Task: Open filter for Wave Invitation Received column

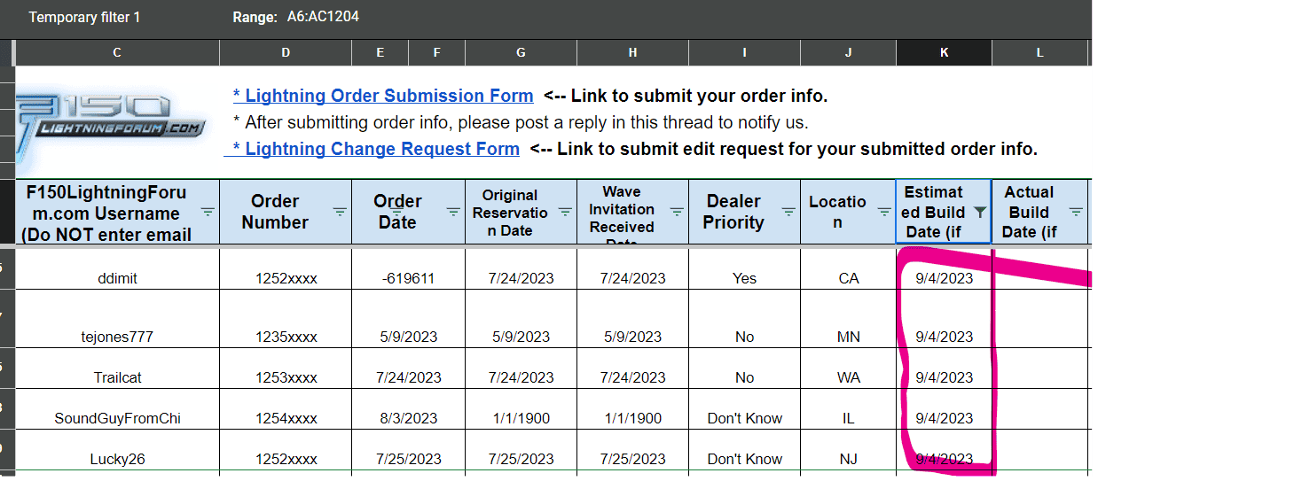Action: coord(677,212)
